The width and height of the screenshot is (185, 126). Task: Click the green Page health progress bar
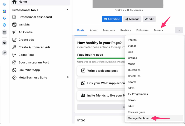coord(101,58)
